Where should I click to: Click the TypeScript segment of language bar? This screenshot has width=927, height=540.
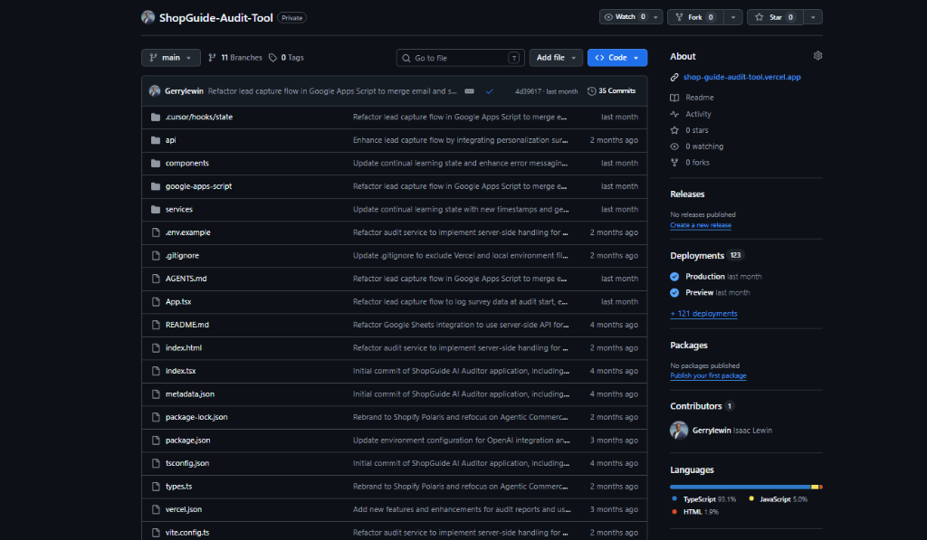[741, 487]
